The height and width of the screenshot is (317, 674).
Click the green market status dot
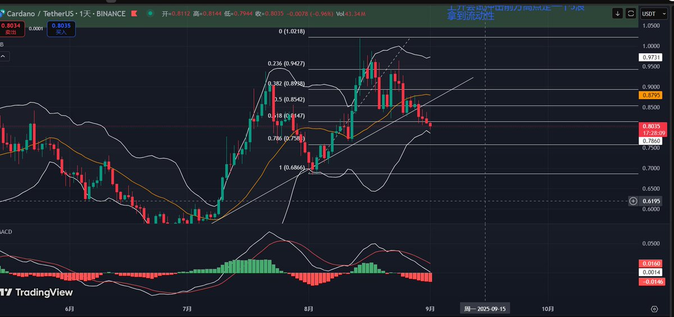149,12
